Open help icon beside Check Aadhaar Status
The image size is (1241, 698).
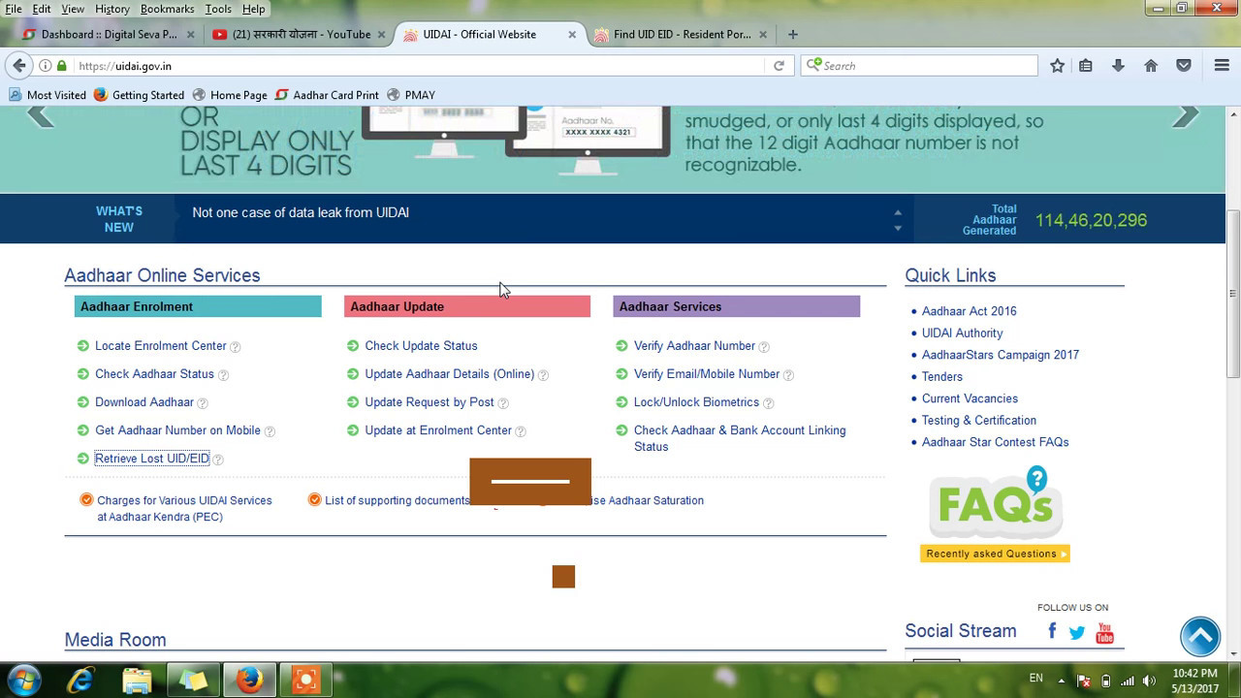click(x=224, y=375)
